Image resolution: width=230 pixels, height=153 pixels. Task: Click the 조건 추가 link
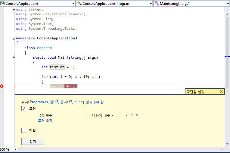pyautogui.click(x=45, y=121)
